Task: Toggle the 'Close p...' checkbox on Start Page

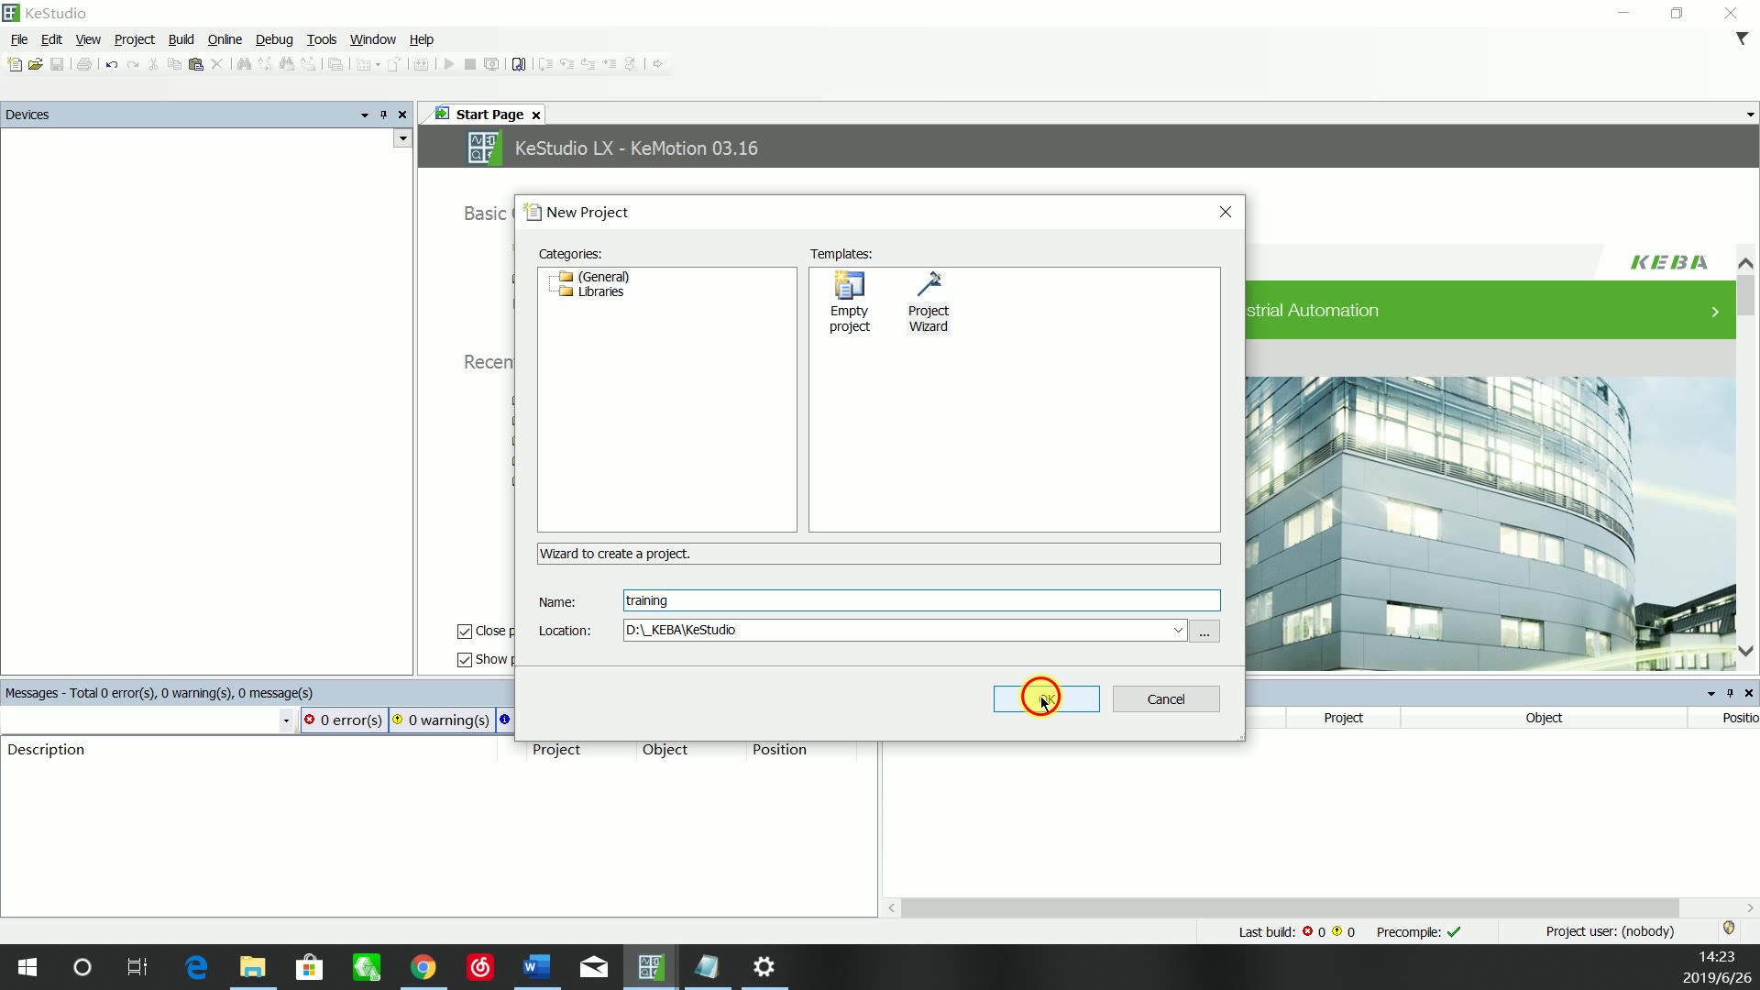Action: 465,632
